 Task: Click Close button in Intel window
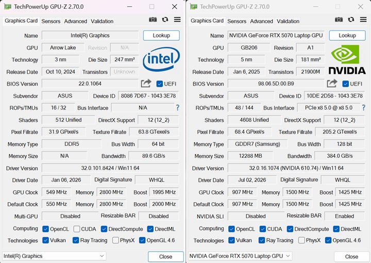[165, 257]
